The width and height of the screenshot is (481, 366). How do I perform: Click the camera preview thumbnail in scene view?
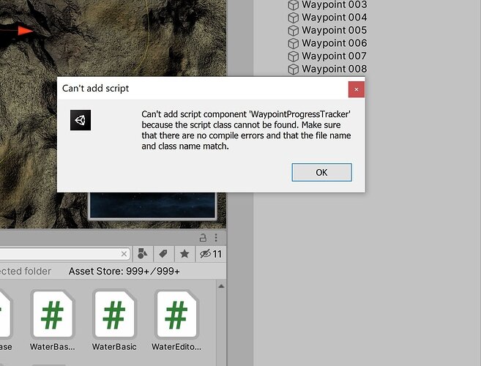(x=152, y=205)
